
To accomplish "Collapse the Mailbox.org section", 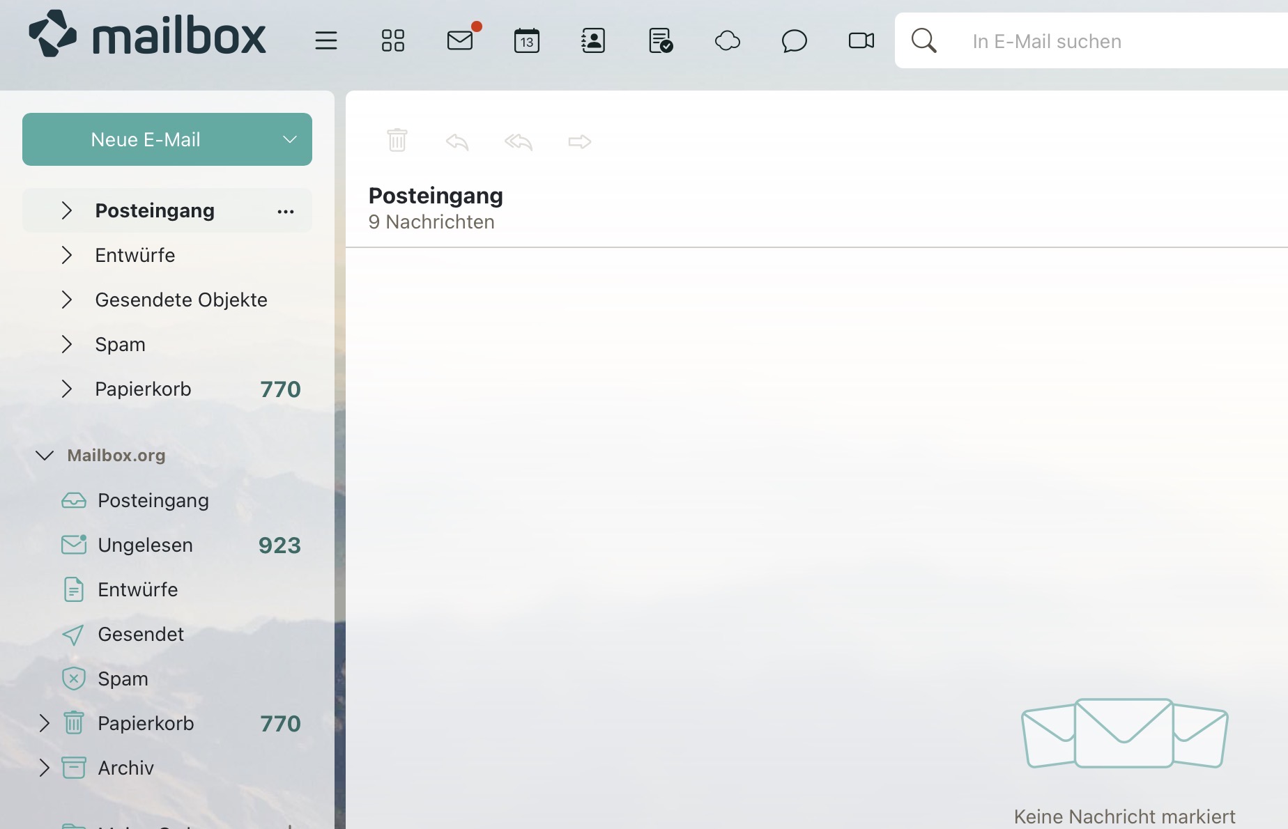I will click(45, 456).
